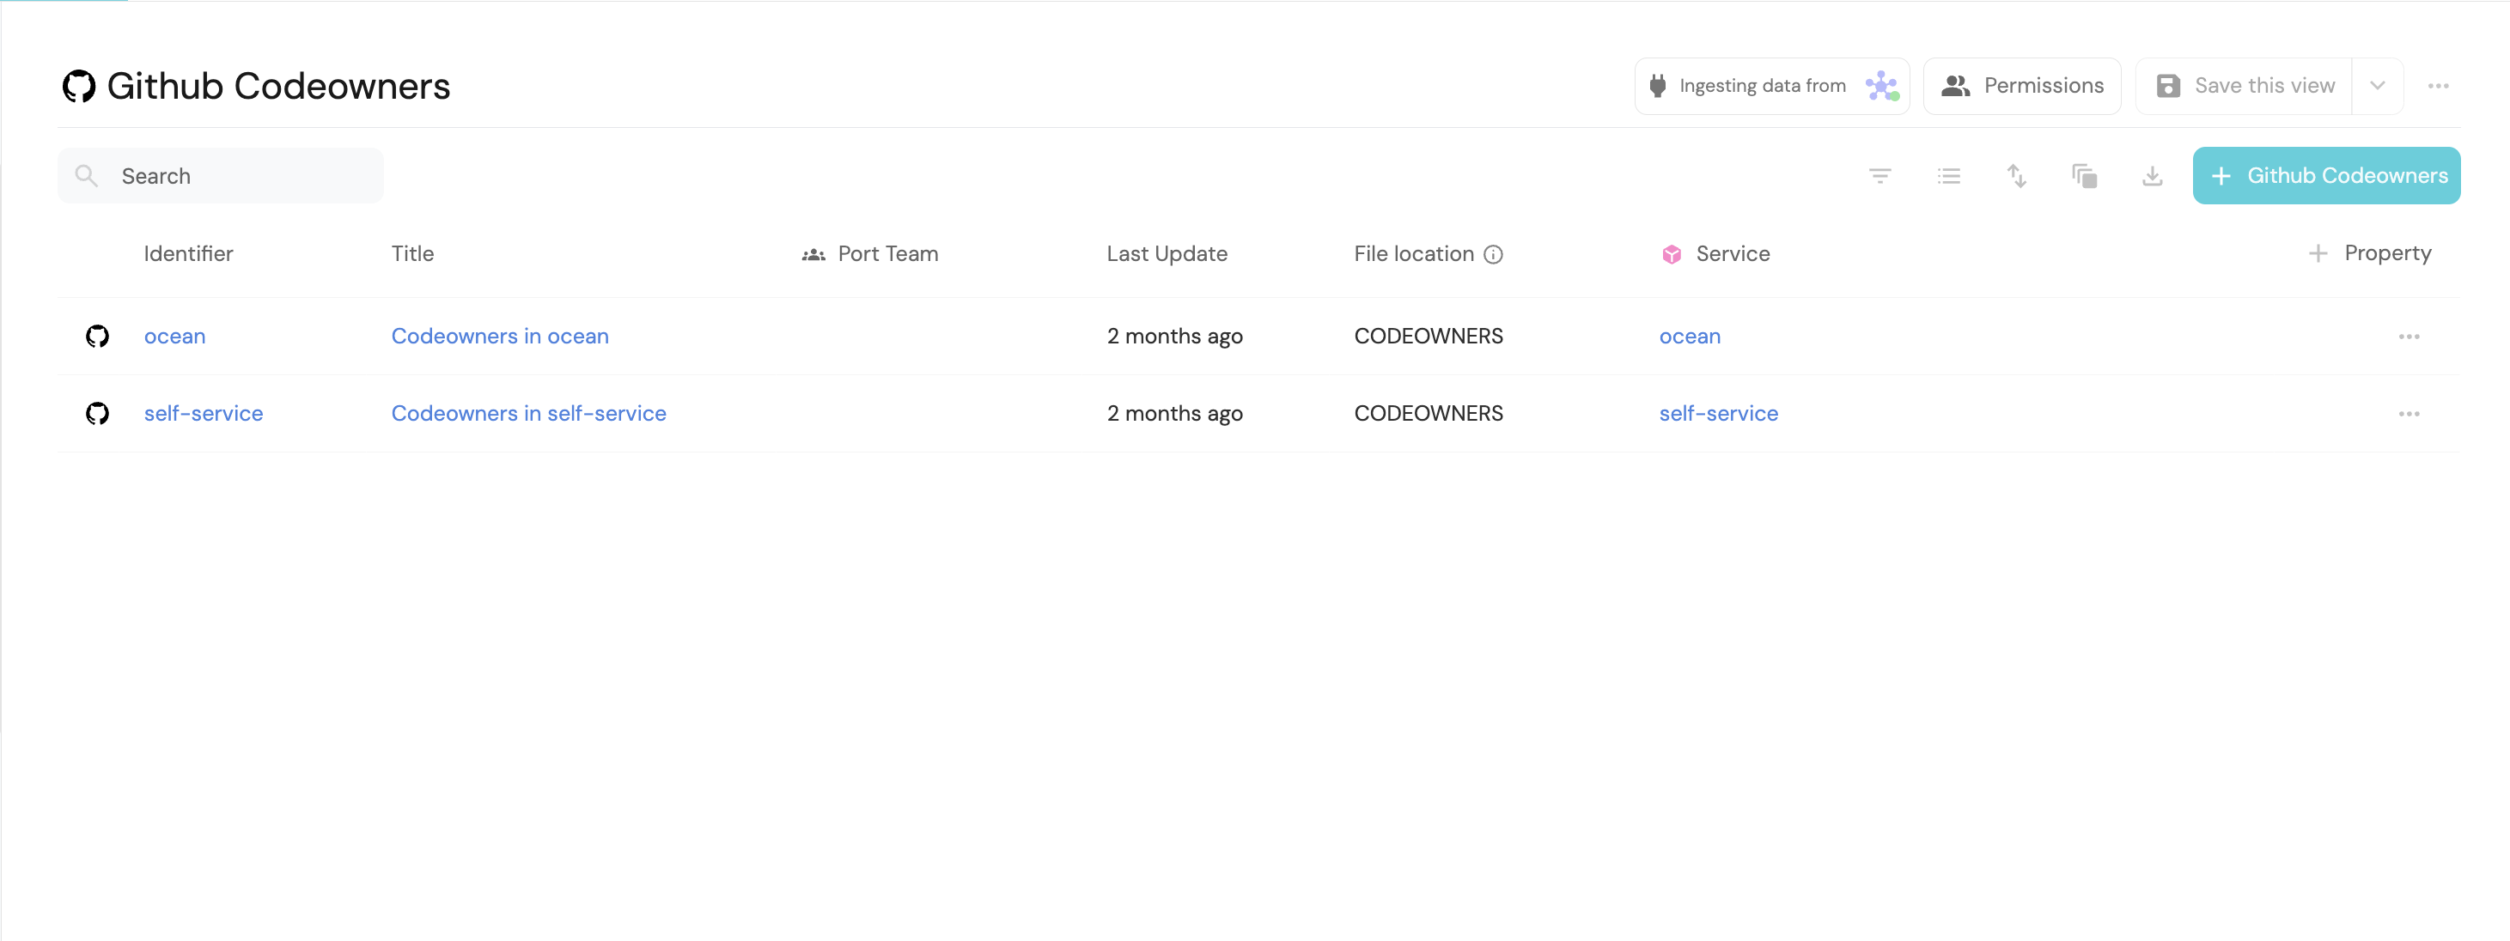Click the GitHub icon in ocean row
Image resolution: width=2510 pixels, height=941 pixels.
[97, 336]
